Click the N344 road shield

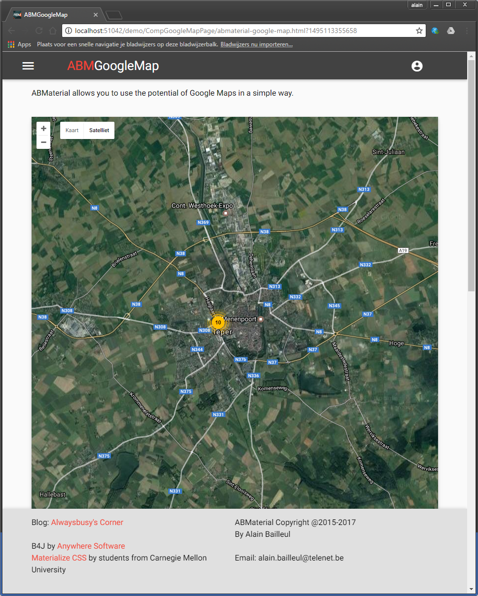tap(197, 350)
